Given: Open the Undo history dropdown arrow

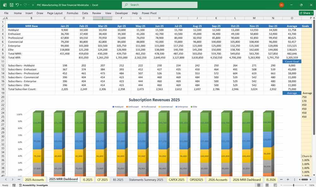Looking at the screenshot, I should click(x=21, y=5).
